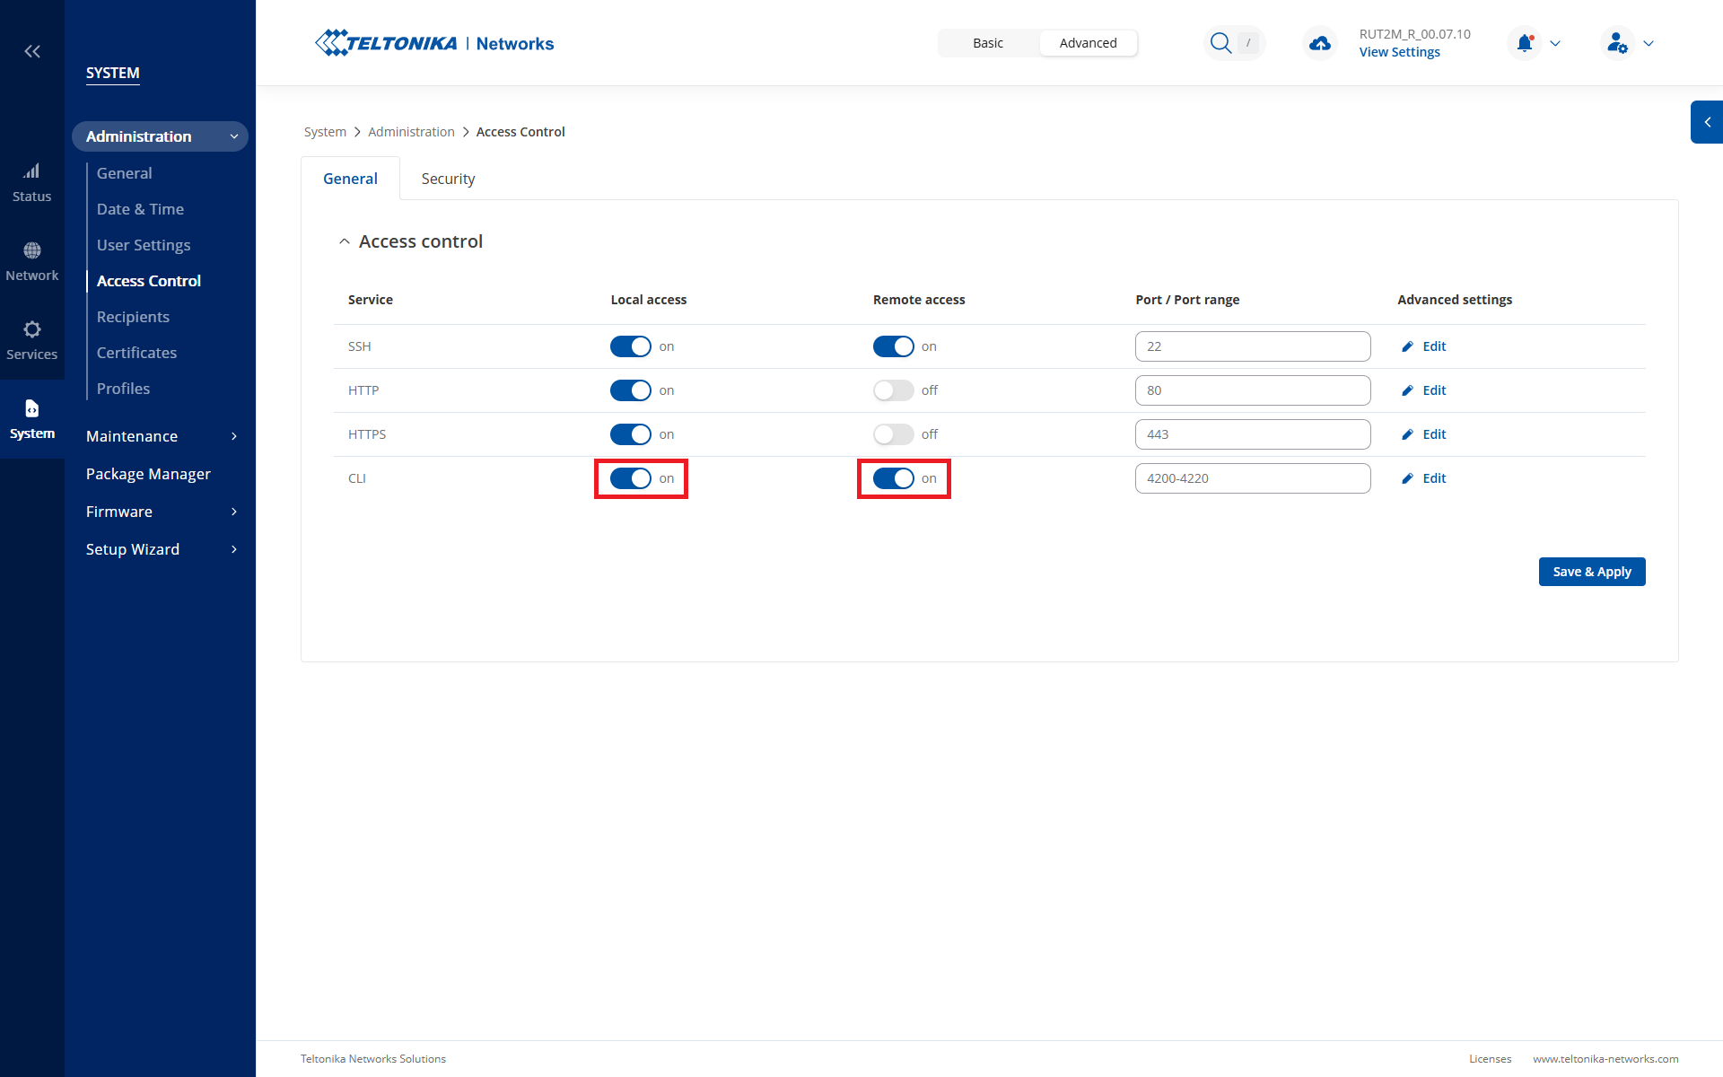Click the HTTPS port input field
1723x1077 pixels.
(x=1252, y=434)
